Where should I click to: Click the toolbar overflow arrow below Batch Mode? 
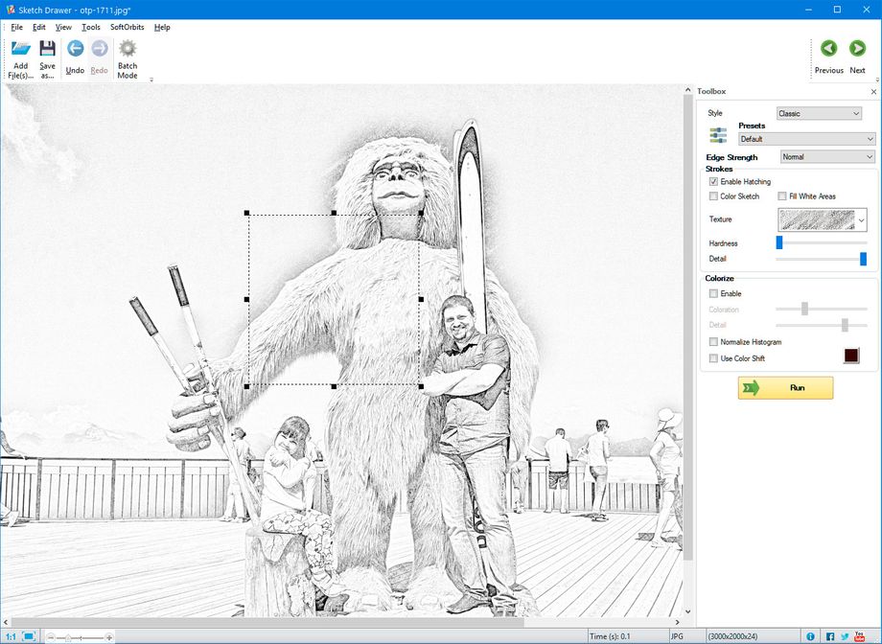pyautogui.click(x=151, y=80)
